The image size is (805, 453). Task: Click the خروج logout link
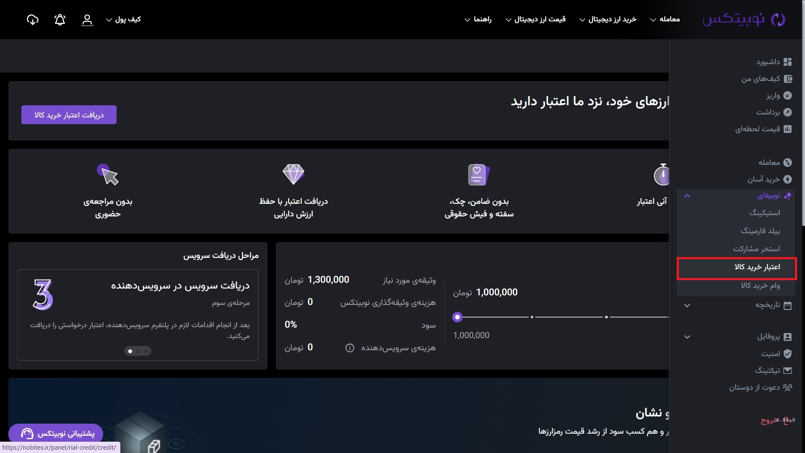coord(769,420)
